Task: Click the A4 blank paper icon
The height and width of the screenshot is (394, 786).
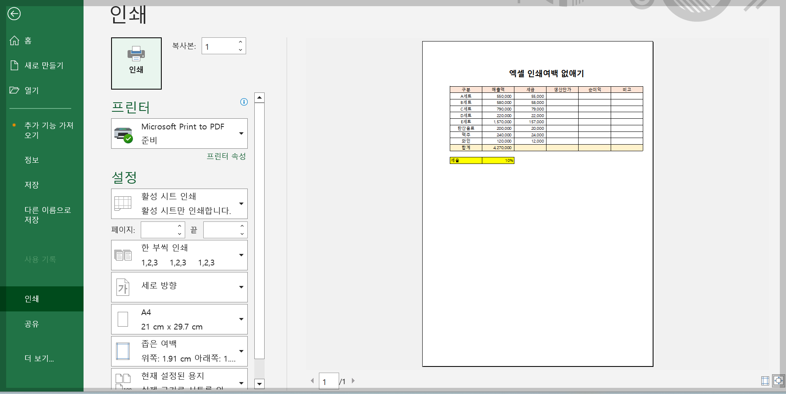Action: [123, 319]
